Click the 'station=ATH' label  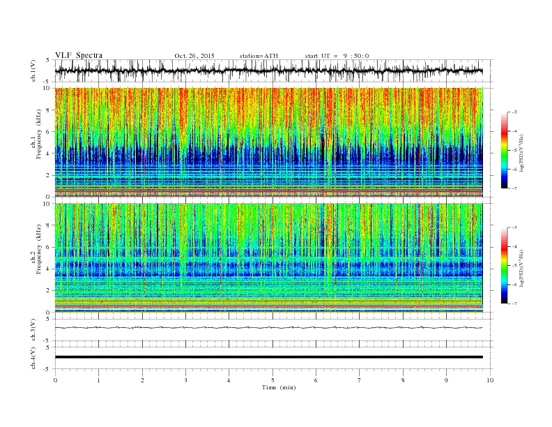tap(259, 56)
